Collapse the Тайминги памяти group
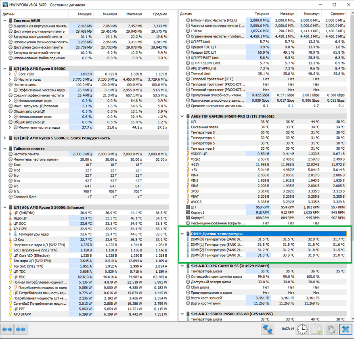The width and height of the screenshot is (354, 339). (5, 149)
